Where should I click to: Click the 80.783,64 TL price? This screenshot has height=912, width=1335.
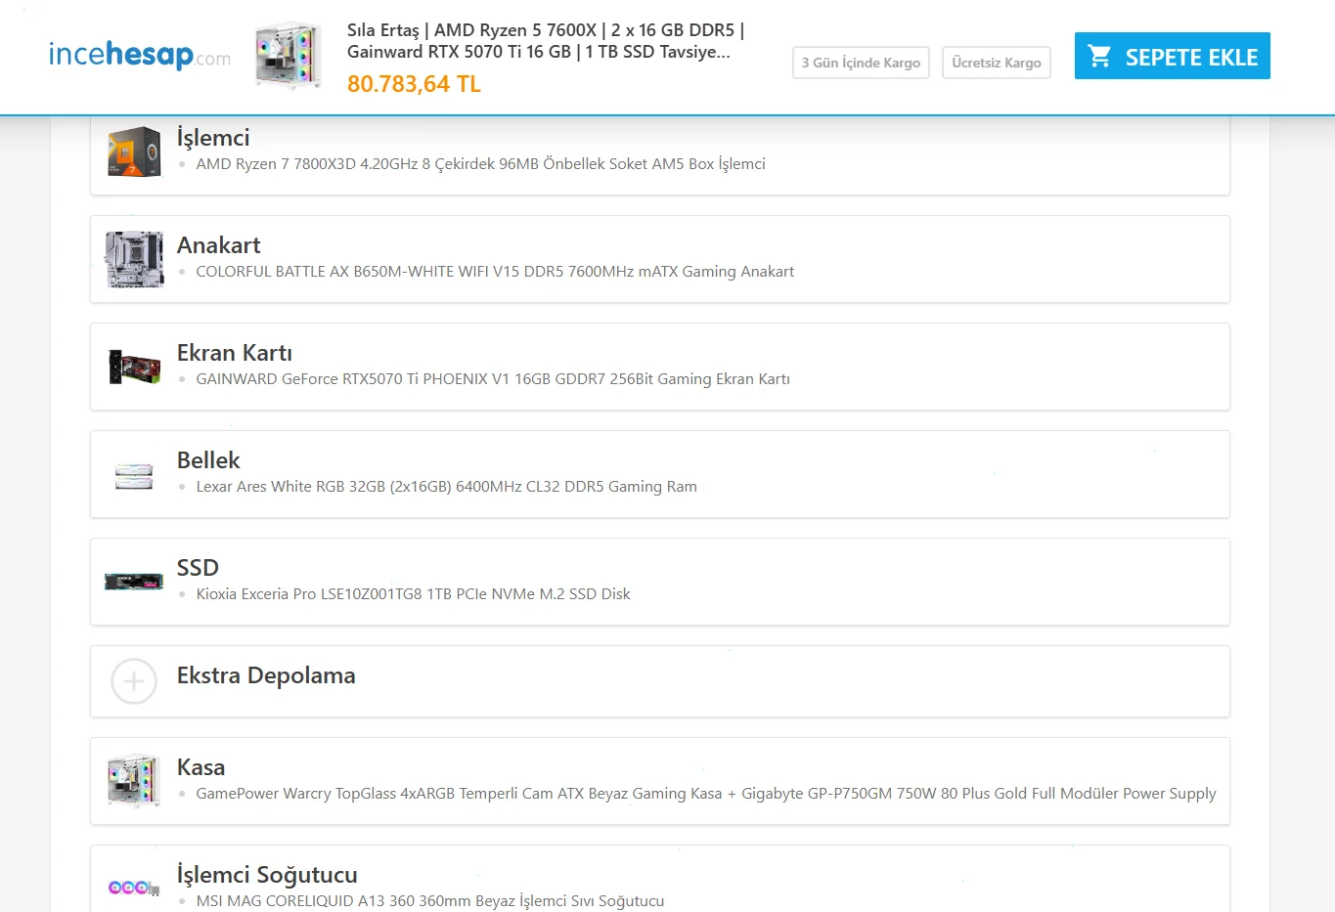tap(414, 85)
